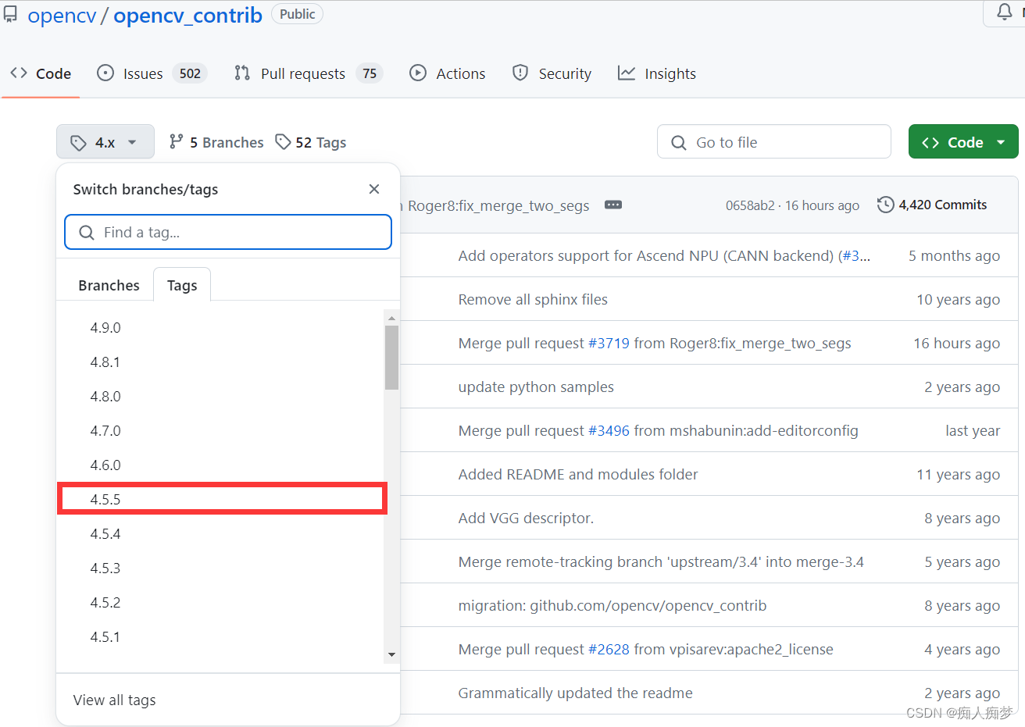Open Added README and modules folder commit
The width and height of the screenshot is (1025, 727).
578,474
